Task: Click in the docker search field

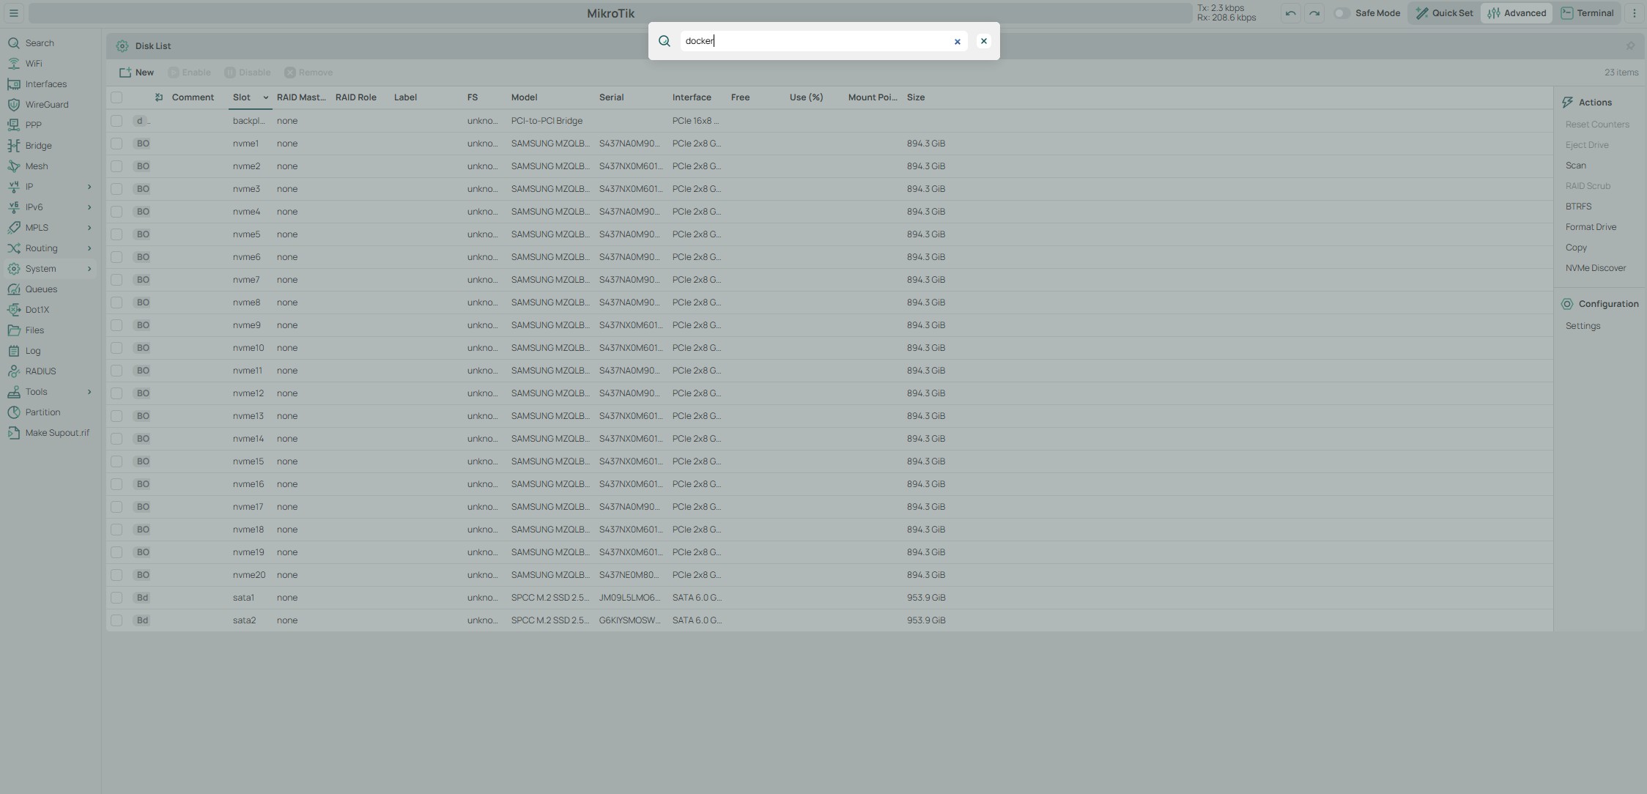Action: 813,41
